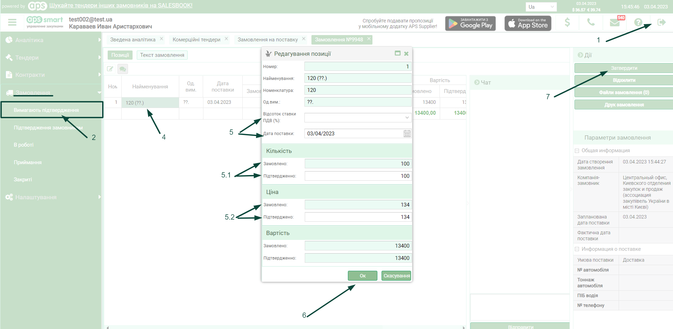Screen dimensions: 673x329
Task: Maximize the Редагування позиції dialog
Action: click(x=398, y=53)
